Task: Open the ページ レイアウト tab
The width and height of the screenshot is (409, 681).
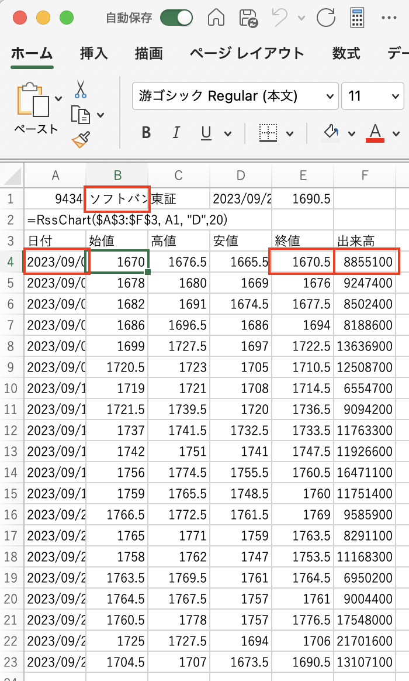Action: [x=247, y=54]
